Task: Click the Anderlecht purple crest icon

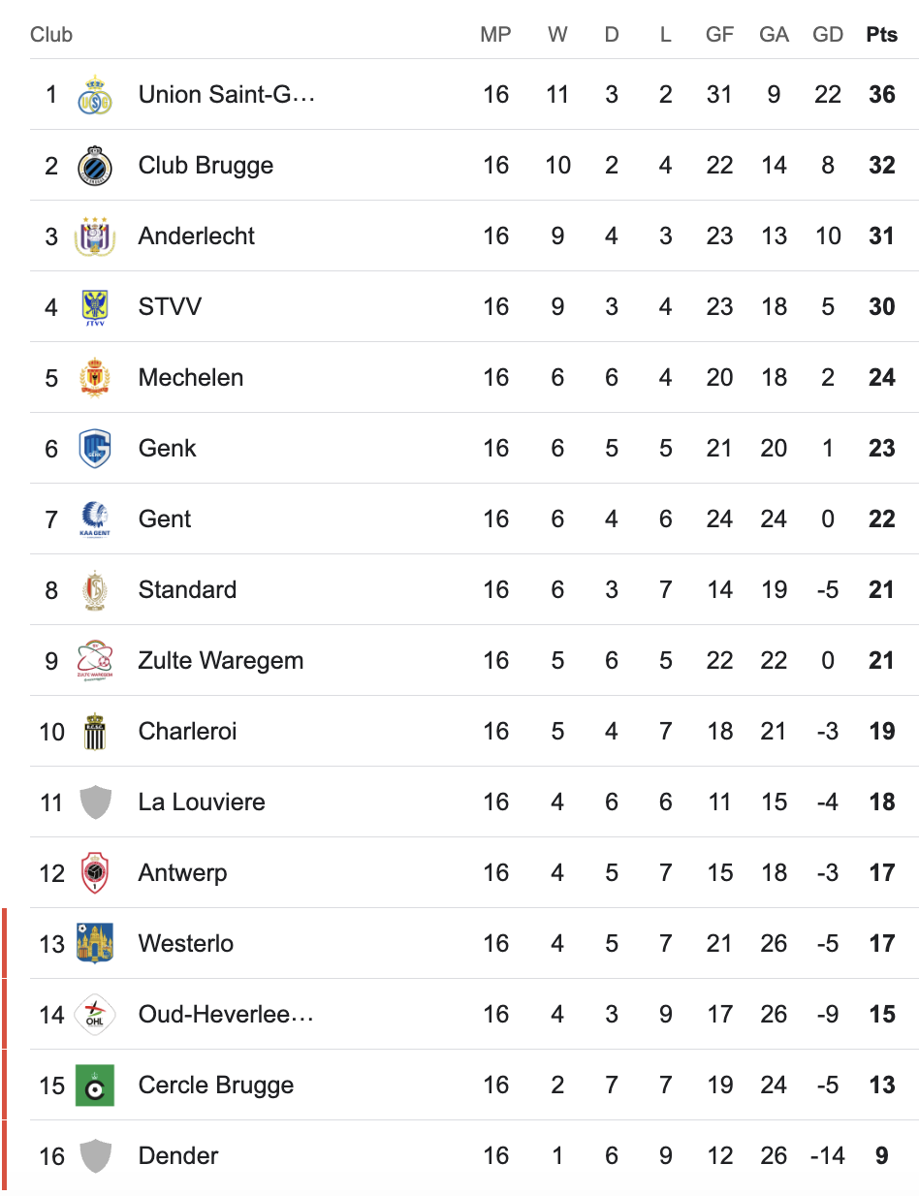Action: point(95,236)
